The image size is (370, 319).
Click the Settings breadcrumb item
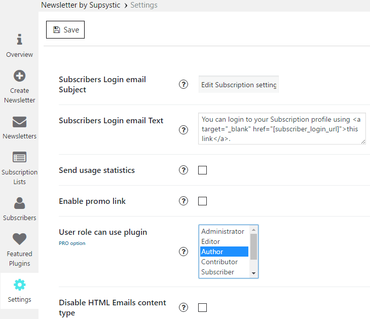[x=144, y=5]
